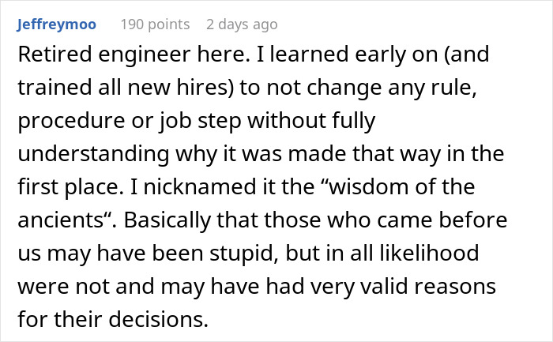Click the 190 points score label

(x=155, y=24)
